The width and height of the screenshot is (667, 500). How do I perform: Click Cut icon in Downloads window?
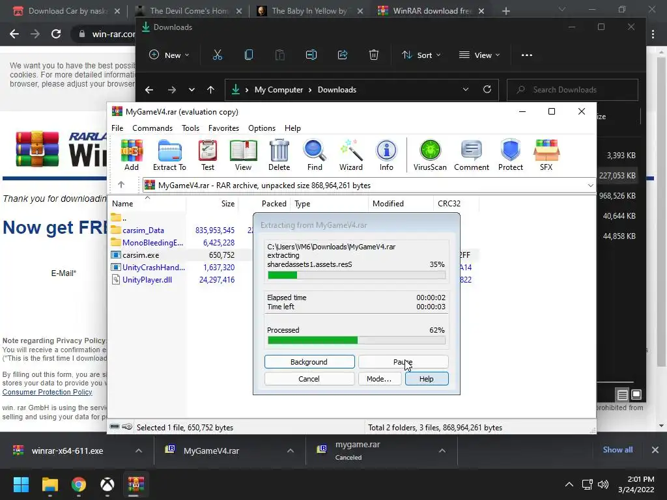pos(218,55)
